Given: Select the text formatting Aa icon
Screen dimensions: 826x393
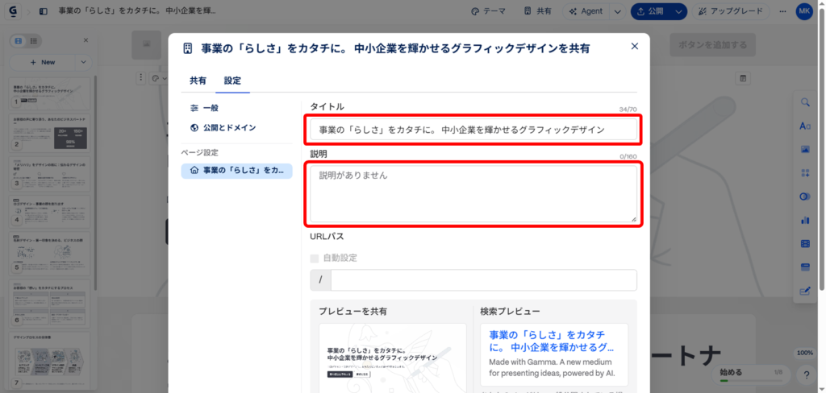Looking at the screenshot, I should [804, 126].
